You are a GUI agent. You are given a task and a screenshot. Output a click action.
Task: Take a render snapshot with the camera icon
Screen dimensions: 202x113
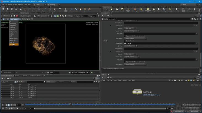pyautogui.click(x=48, y=73)
